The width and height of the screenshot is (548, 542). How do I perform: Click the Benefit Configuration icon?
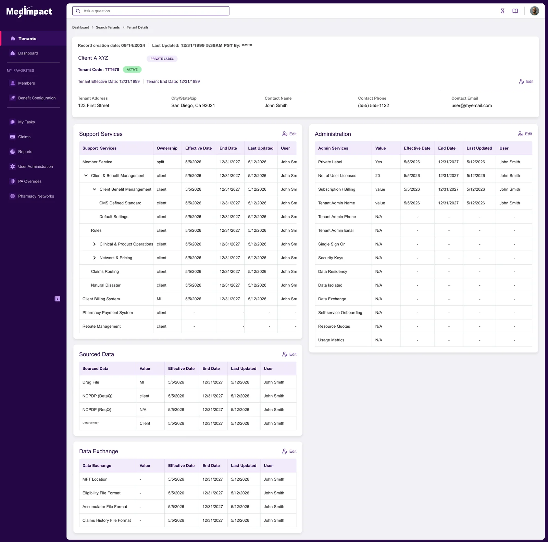coord(13,98)
